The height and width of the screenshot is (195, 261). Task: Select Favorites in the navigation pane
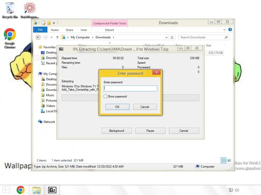49,47
